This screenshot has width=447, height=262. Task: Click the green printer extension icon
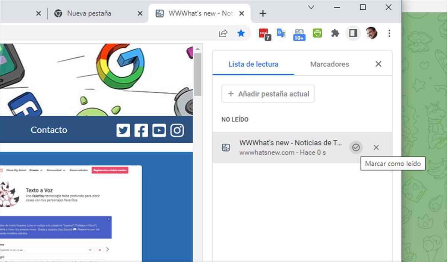[317, 34]
